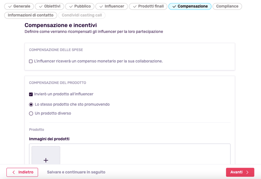Viewport: 261px width, 179px height.
Task: Click the checkmark icon on Prodotti finali step
Action: (x=135, y=6)
